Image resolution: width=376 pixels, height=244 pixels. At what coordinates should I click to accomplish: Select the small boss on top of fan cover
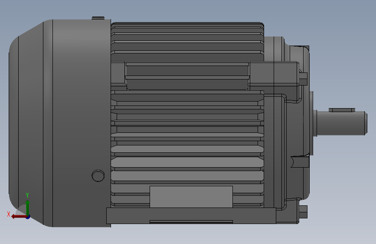[x=98, y=18]
